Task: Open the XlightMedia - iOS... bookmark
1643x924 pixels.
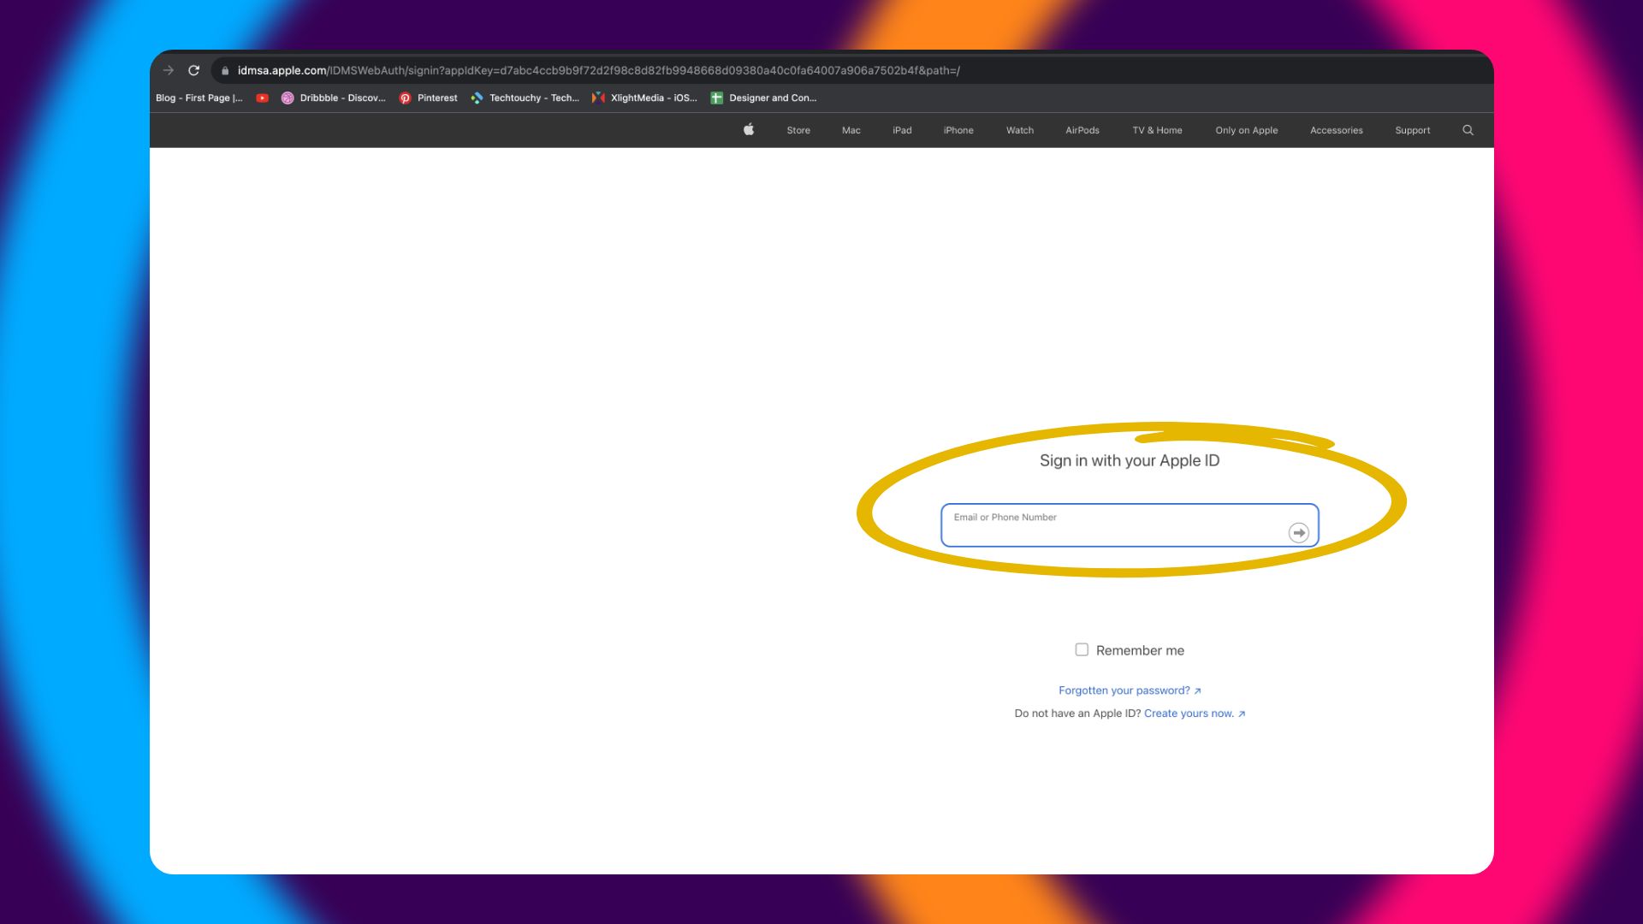Action: 645,98
